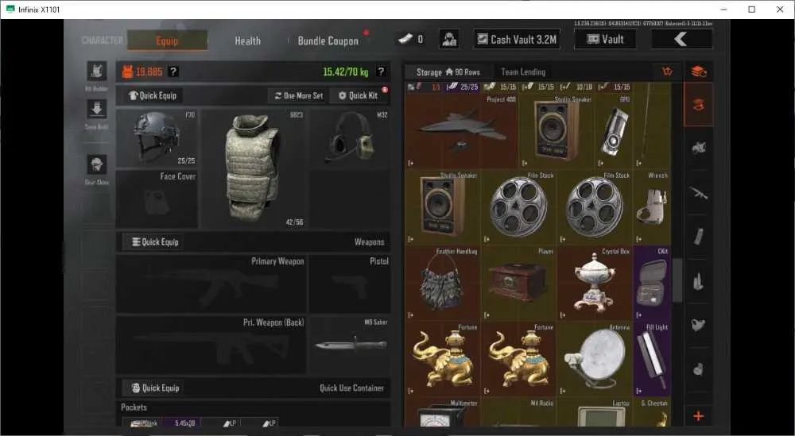Select the Film Stock reel beside the Wrench
Image resolution: width=795 pixels, height=436 pixels.
(x=595, y=207)
